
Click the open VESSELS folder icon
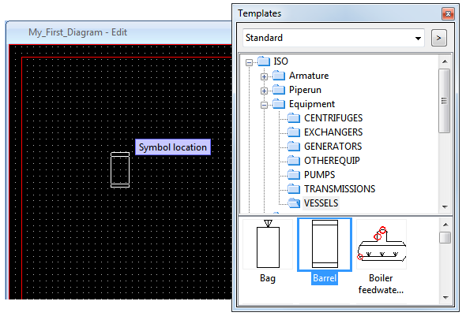[x=294, y=203]
